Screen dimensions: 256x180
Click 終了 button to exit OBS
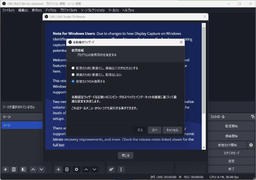[231, 169]
